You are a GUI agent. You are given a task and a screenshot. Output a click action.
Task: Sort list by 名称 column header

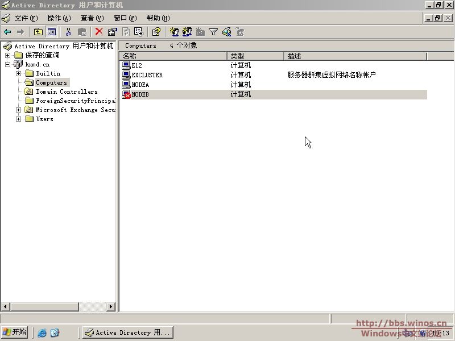click(173, 56)
